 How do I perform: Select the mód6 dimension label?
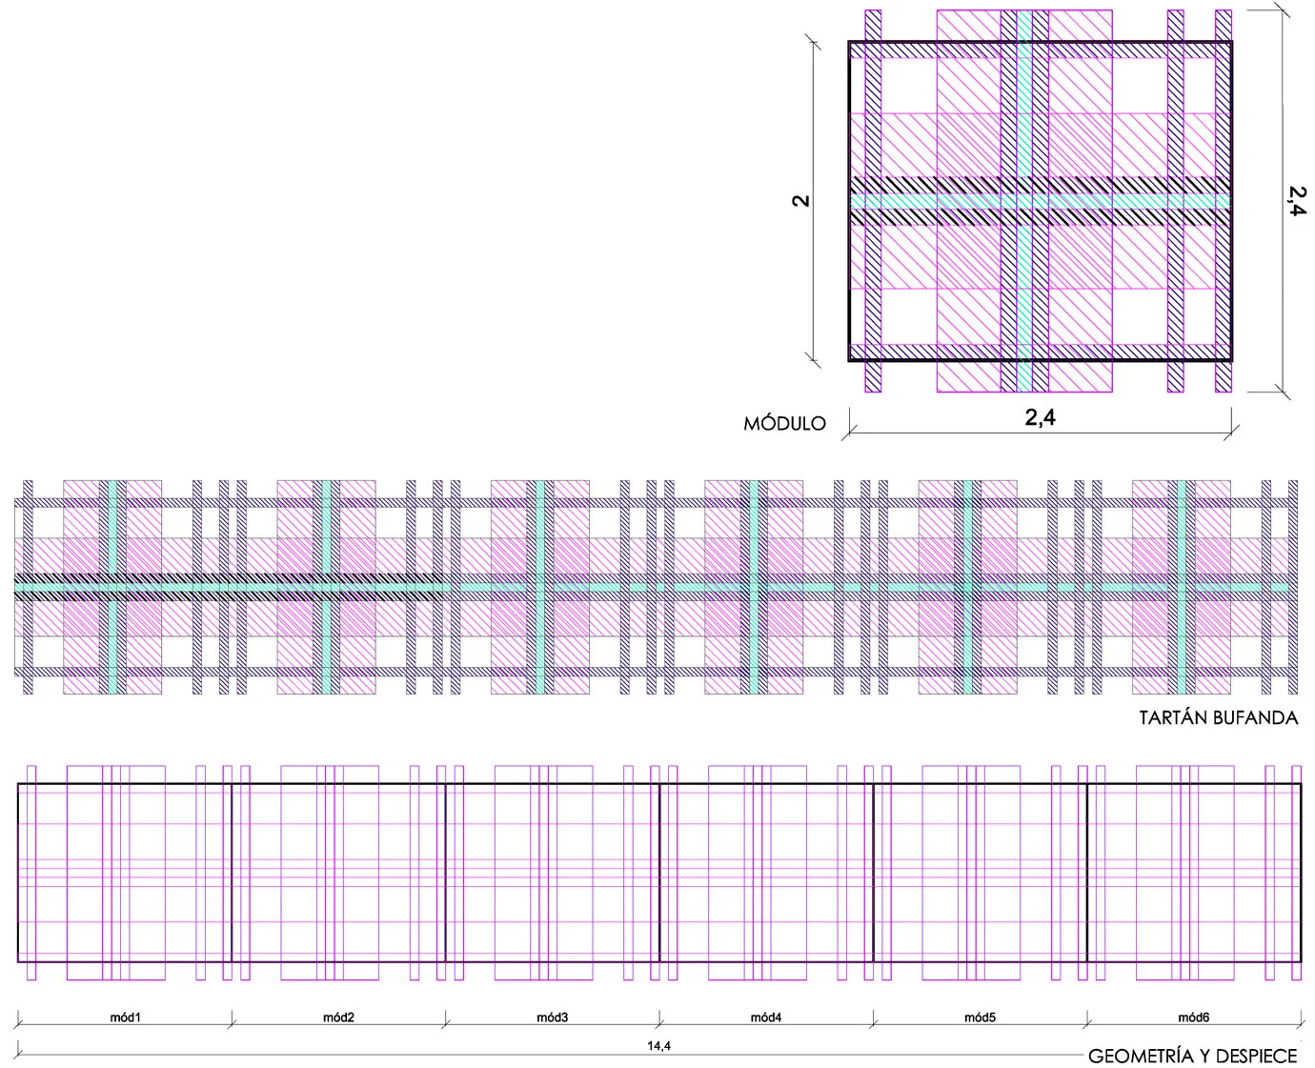pos(1193,1018)
